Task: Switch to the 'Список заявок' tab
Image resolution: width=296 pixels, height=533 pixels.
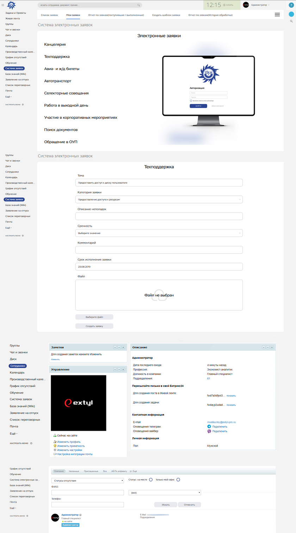Action: tap(49, 15)
